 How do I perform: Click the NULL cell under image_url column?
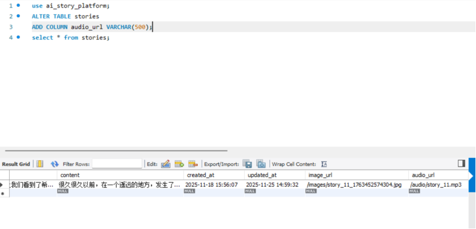(311, 191)
